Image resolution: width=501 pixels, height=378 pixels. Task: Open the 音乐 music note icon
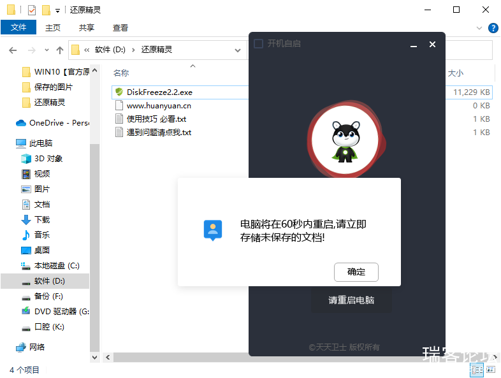pos(26,235)
